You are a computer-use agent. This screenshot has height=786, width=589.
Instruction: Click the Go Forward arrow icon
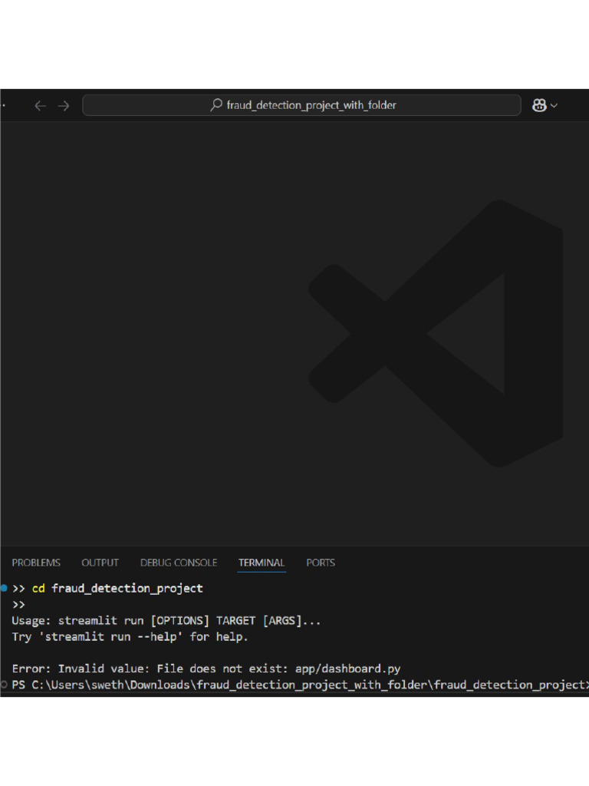[x=64, y=106]
